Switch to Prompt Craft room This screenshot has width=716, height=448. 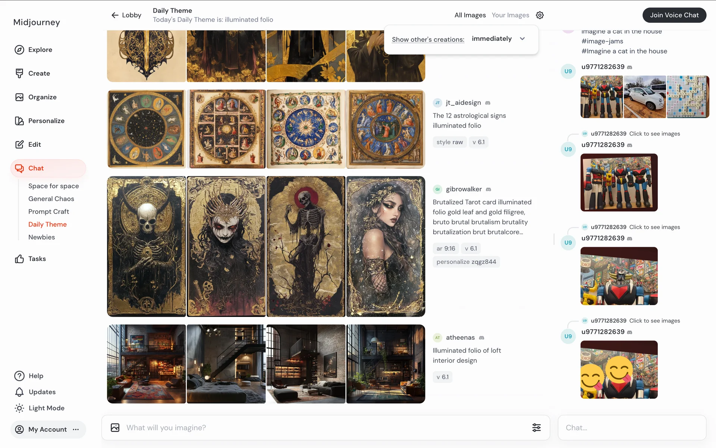(48, 211)
